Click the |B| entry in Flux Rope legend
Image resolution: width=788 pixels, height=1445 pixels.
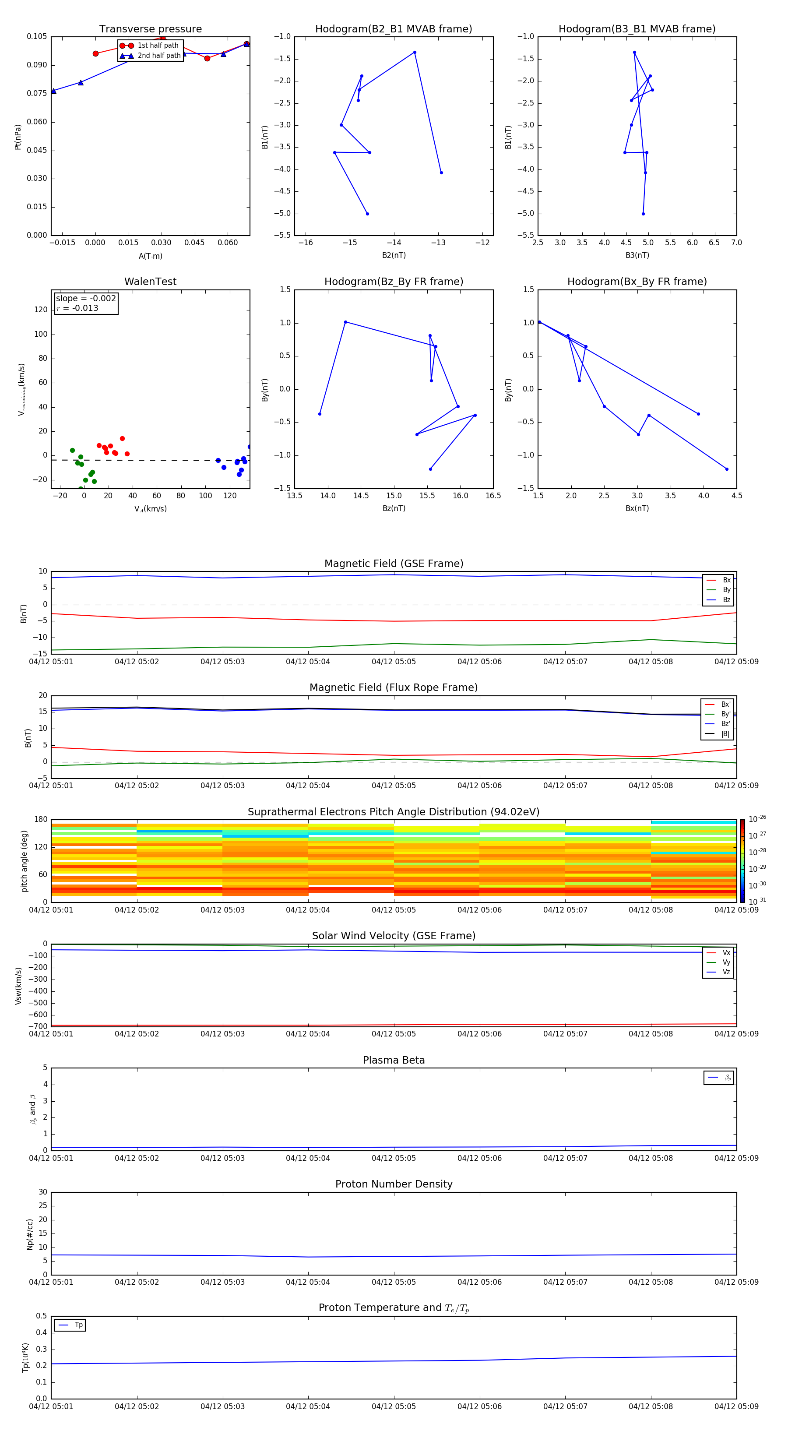pos(718,734)
